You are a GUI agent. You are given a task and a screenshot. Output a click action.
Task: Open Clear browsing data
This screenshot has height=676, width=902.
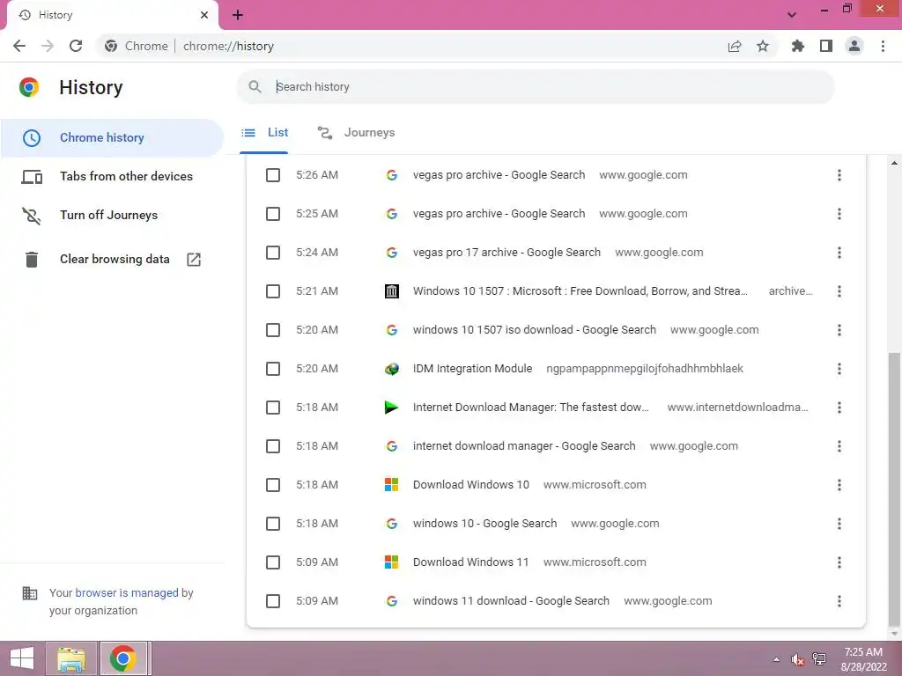112,260
